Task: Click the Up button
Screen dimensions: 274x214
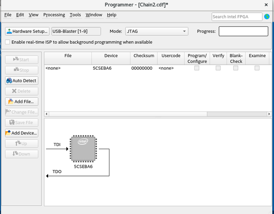Action: (21, 143)
